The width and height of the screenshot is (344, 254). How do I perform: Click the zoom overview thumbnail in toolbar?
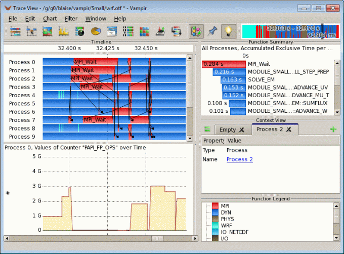(290, 31)
